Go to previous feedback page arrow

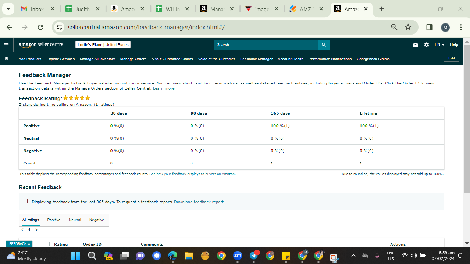click(22, 230)
